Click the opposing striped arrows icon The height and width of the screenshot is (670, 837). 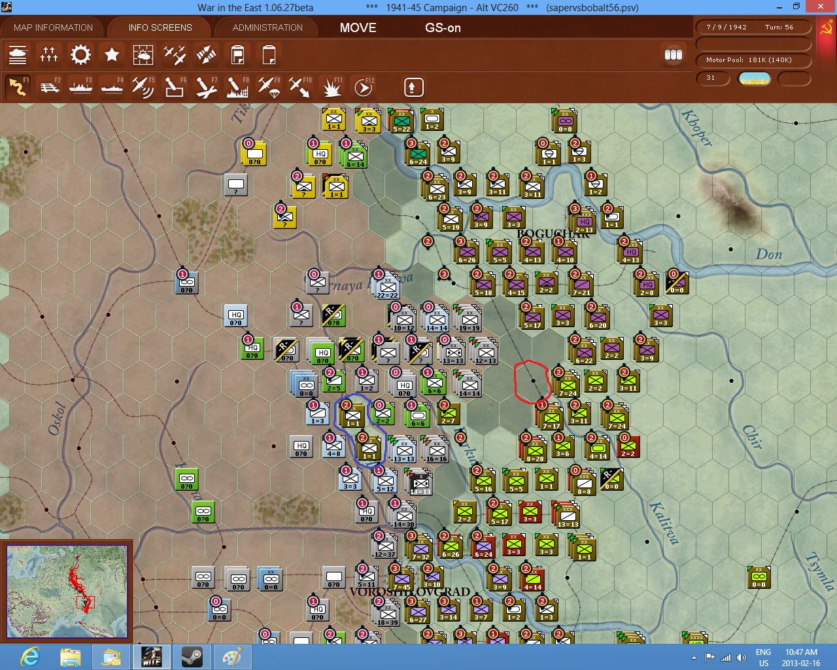click(206, 54)
